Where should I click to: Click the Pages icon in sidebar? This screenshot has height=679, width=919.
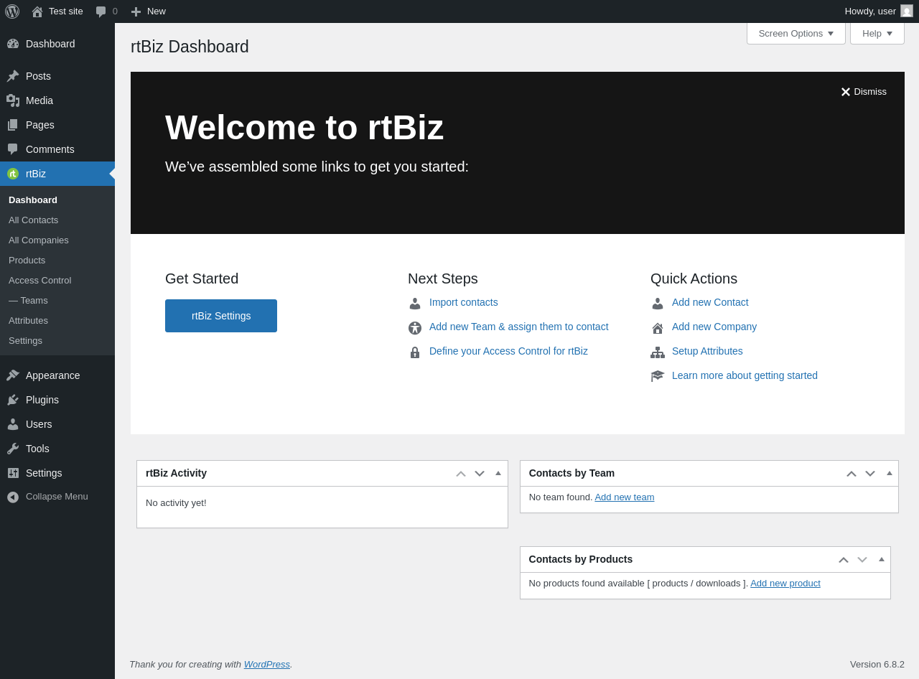click(x=13, y=125)
